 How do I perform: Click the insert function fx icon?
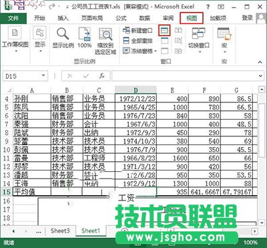point(101,76)
